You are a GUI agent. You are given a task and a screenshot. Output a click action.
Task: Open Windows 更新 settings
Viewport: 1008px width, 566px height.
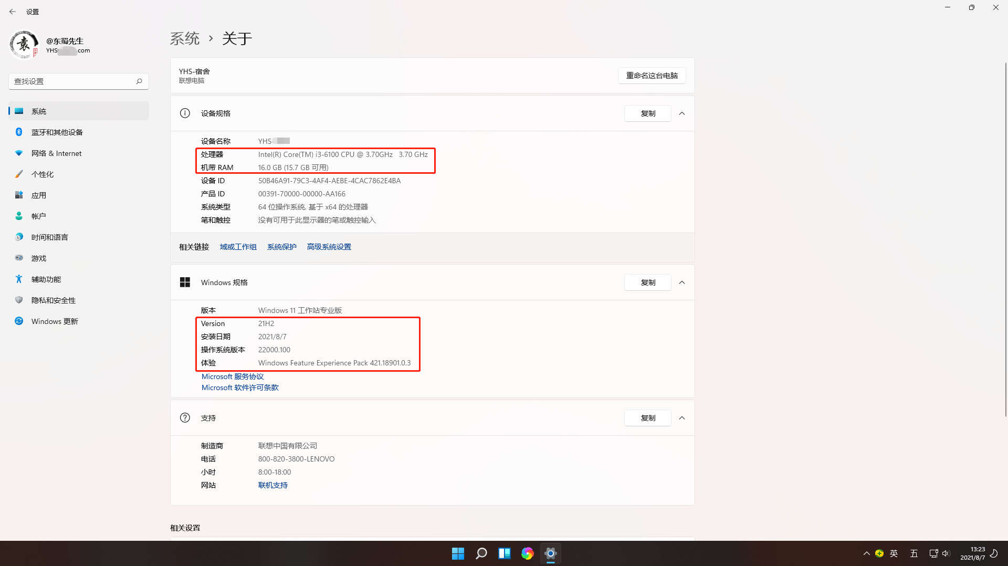tap(54, 321)
